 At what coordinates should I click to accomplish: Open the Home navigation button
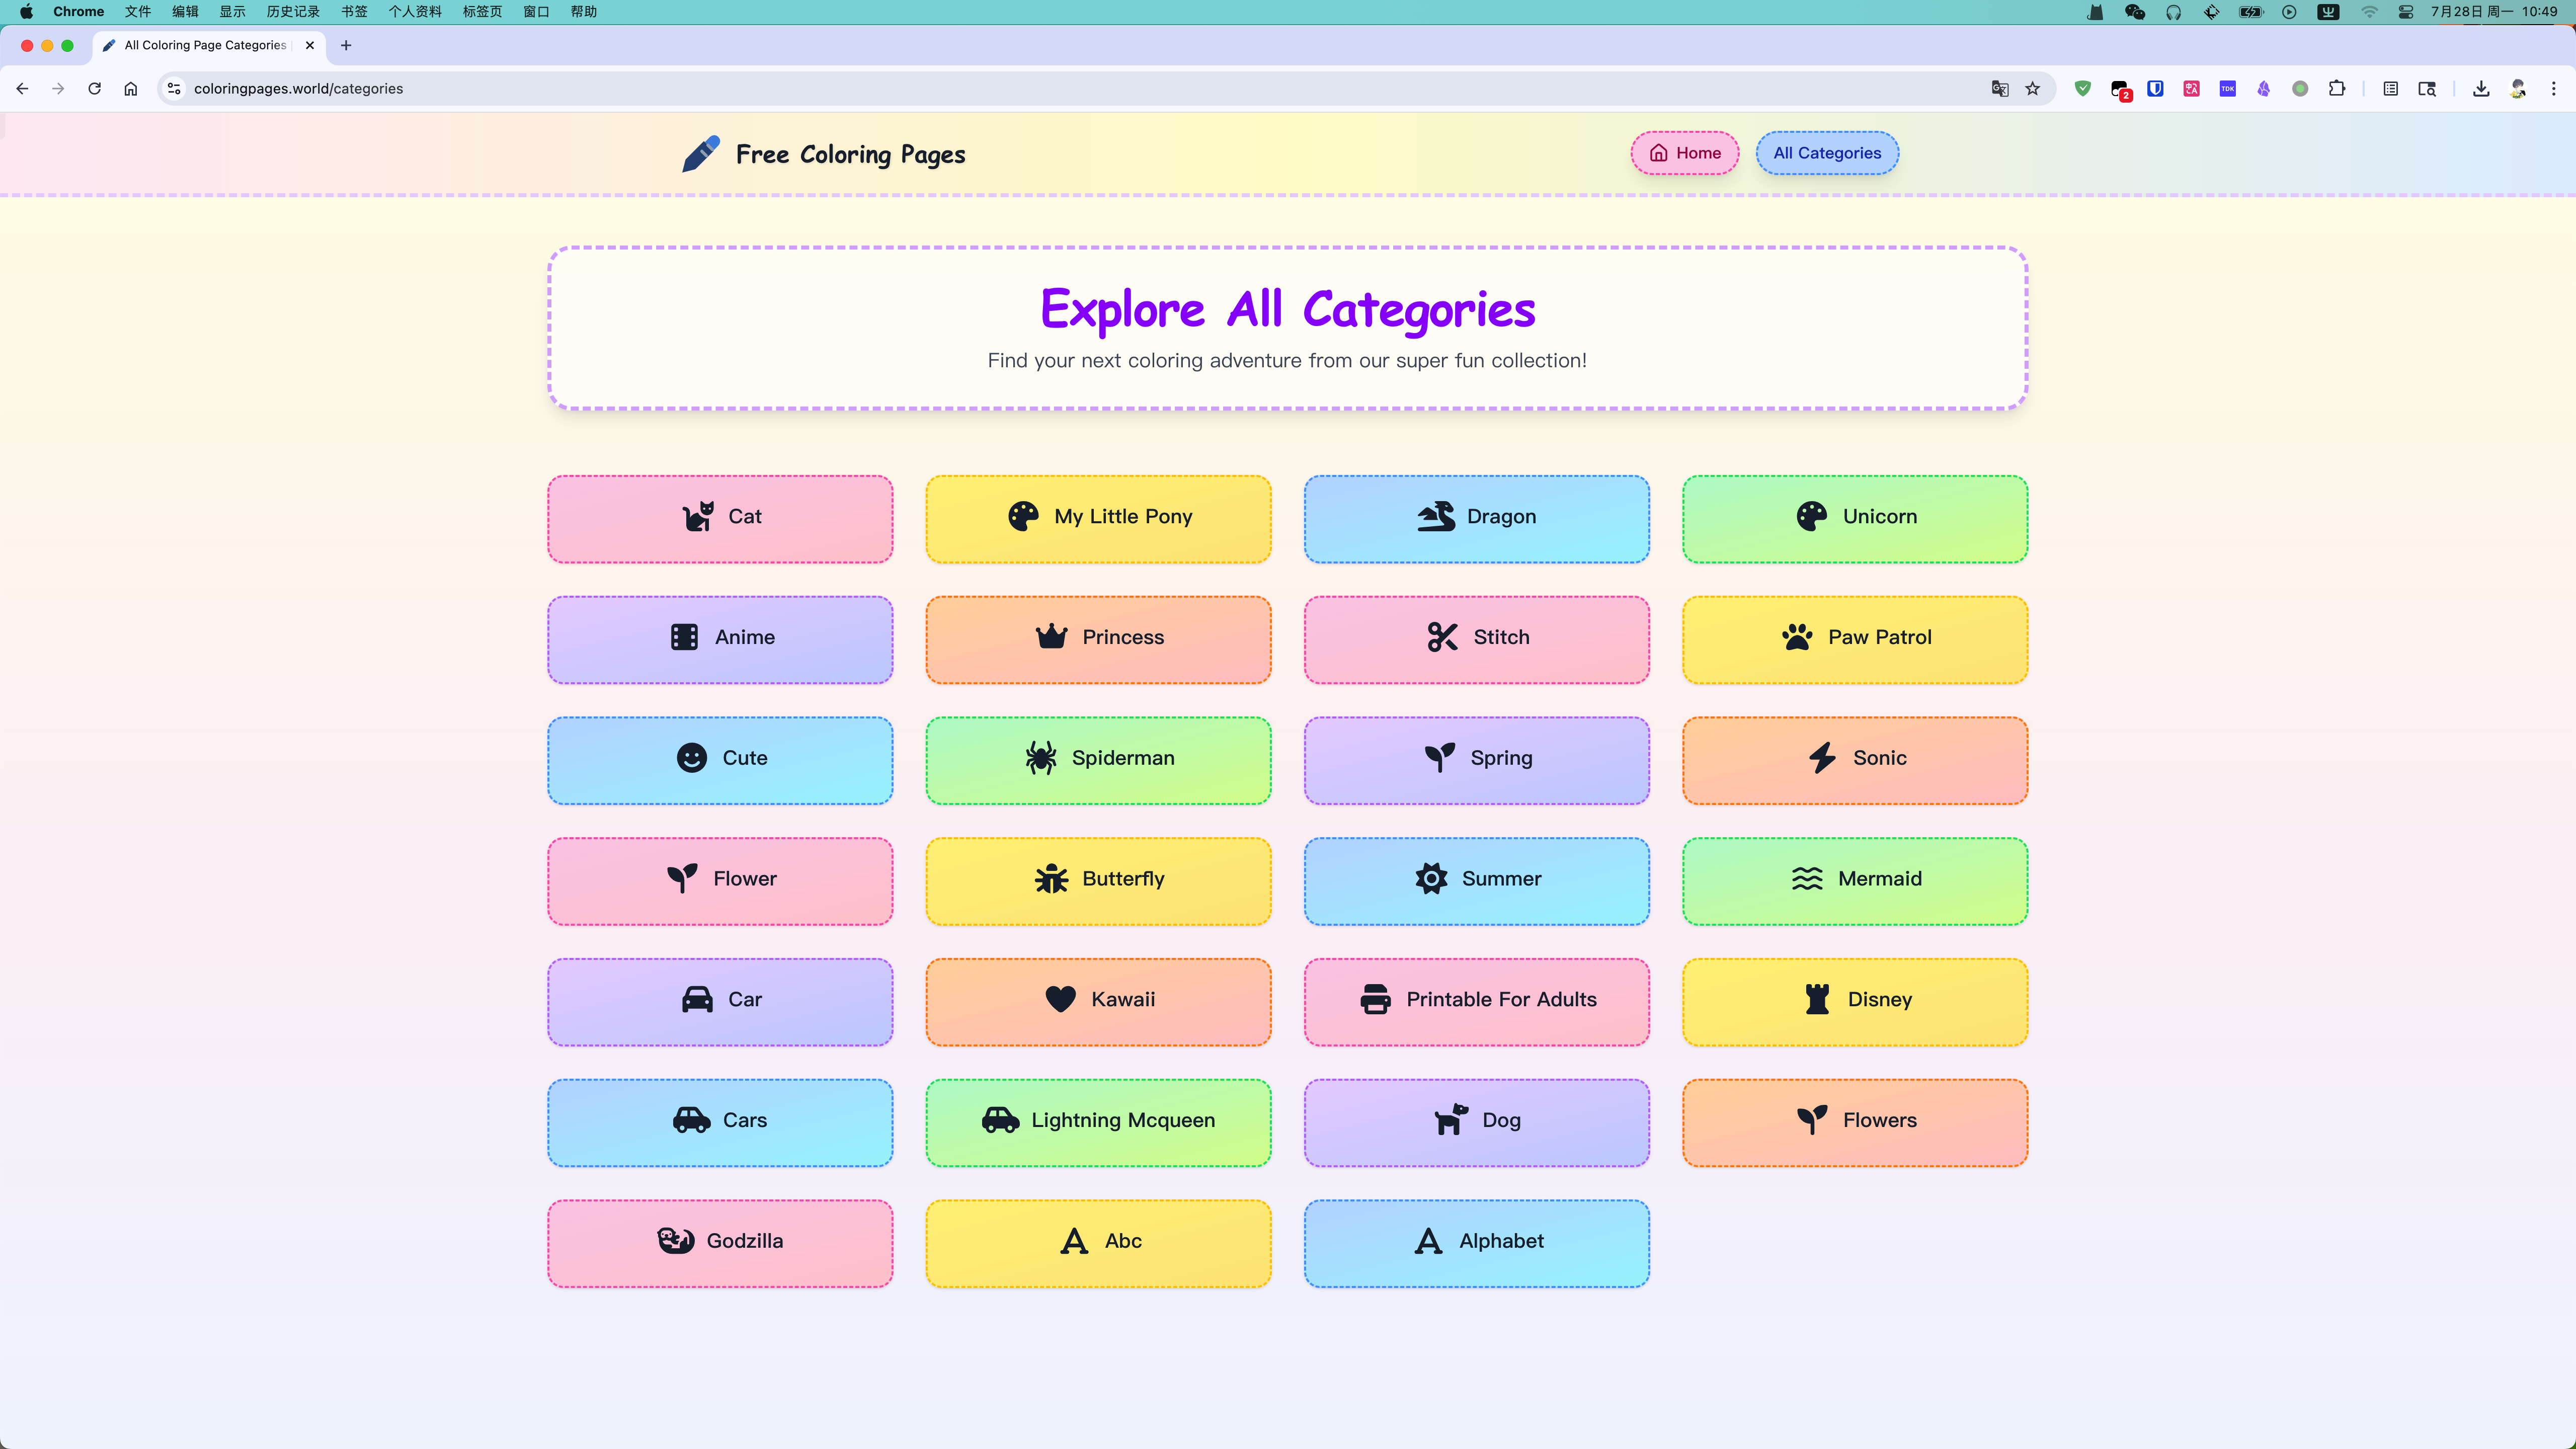click(x=1685, y=153)
